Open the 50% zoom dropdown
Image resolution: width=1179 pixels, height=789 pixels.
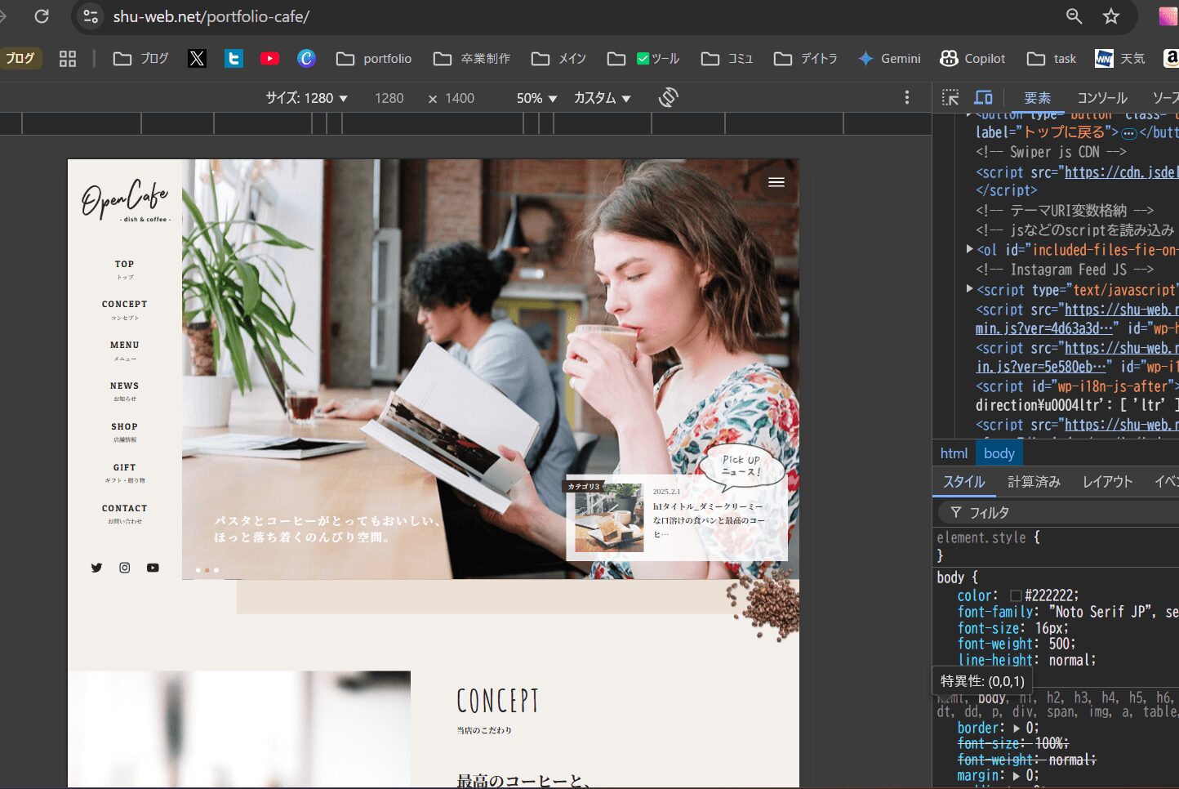point(537,98)
